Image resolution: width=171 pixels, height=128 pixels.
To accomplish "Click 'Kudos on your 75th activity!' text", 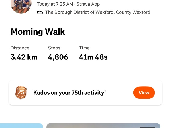I will [70, 93].
